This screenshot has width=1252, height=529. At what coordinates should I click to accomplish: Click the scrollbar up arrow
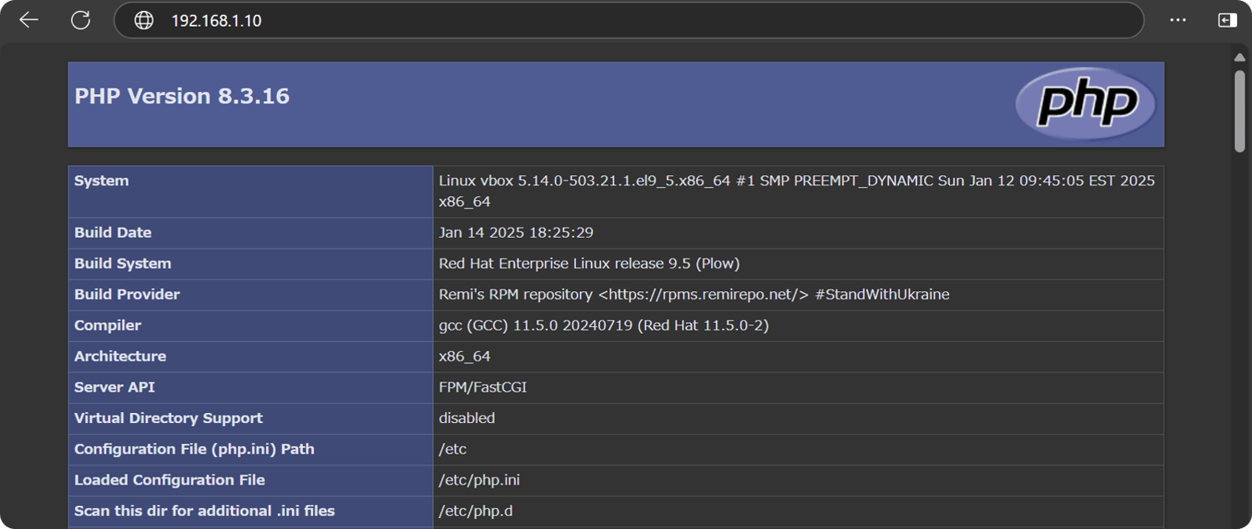pyautogui.click(x=1239, y=57)
